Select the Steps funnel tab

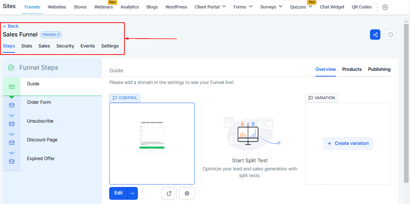click(x=9, y=46)
